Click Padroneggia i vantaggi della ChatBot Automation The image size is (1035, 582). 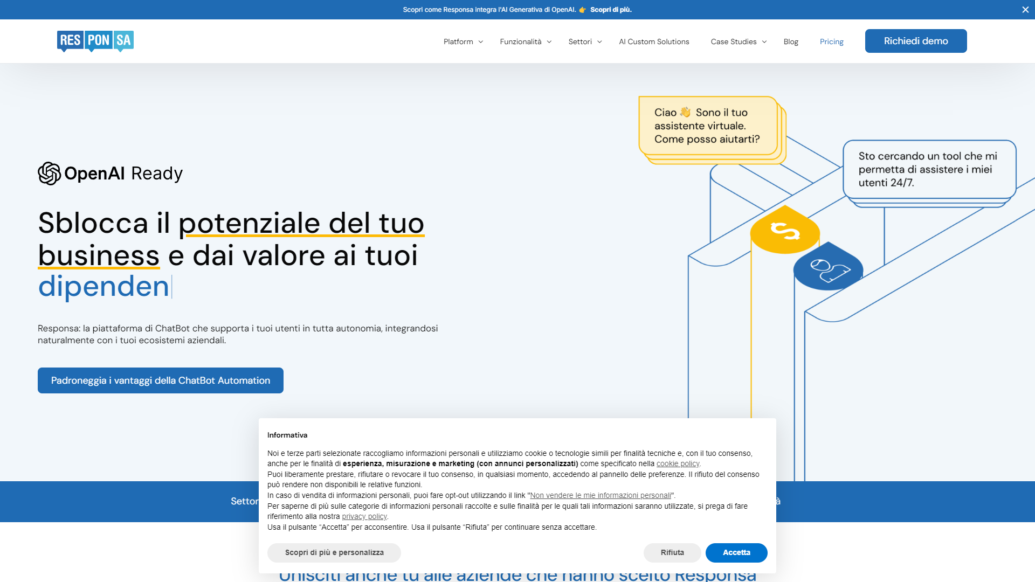[160, 380]
